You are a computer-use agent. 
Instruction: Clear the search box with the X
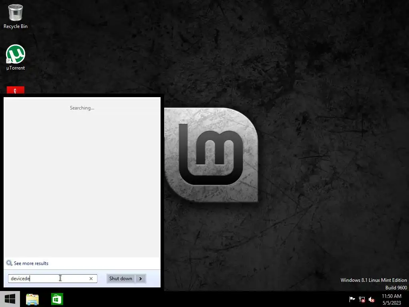(x=91, y=279)
